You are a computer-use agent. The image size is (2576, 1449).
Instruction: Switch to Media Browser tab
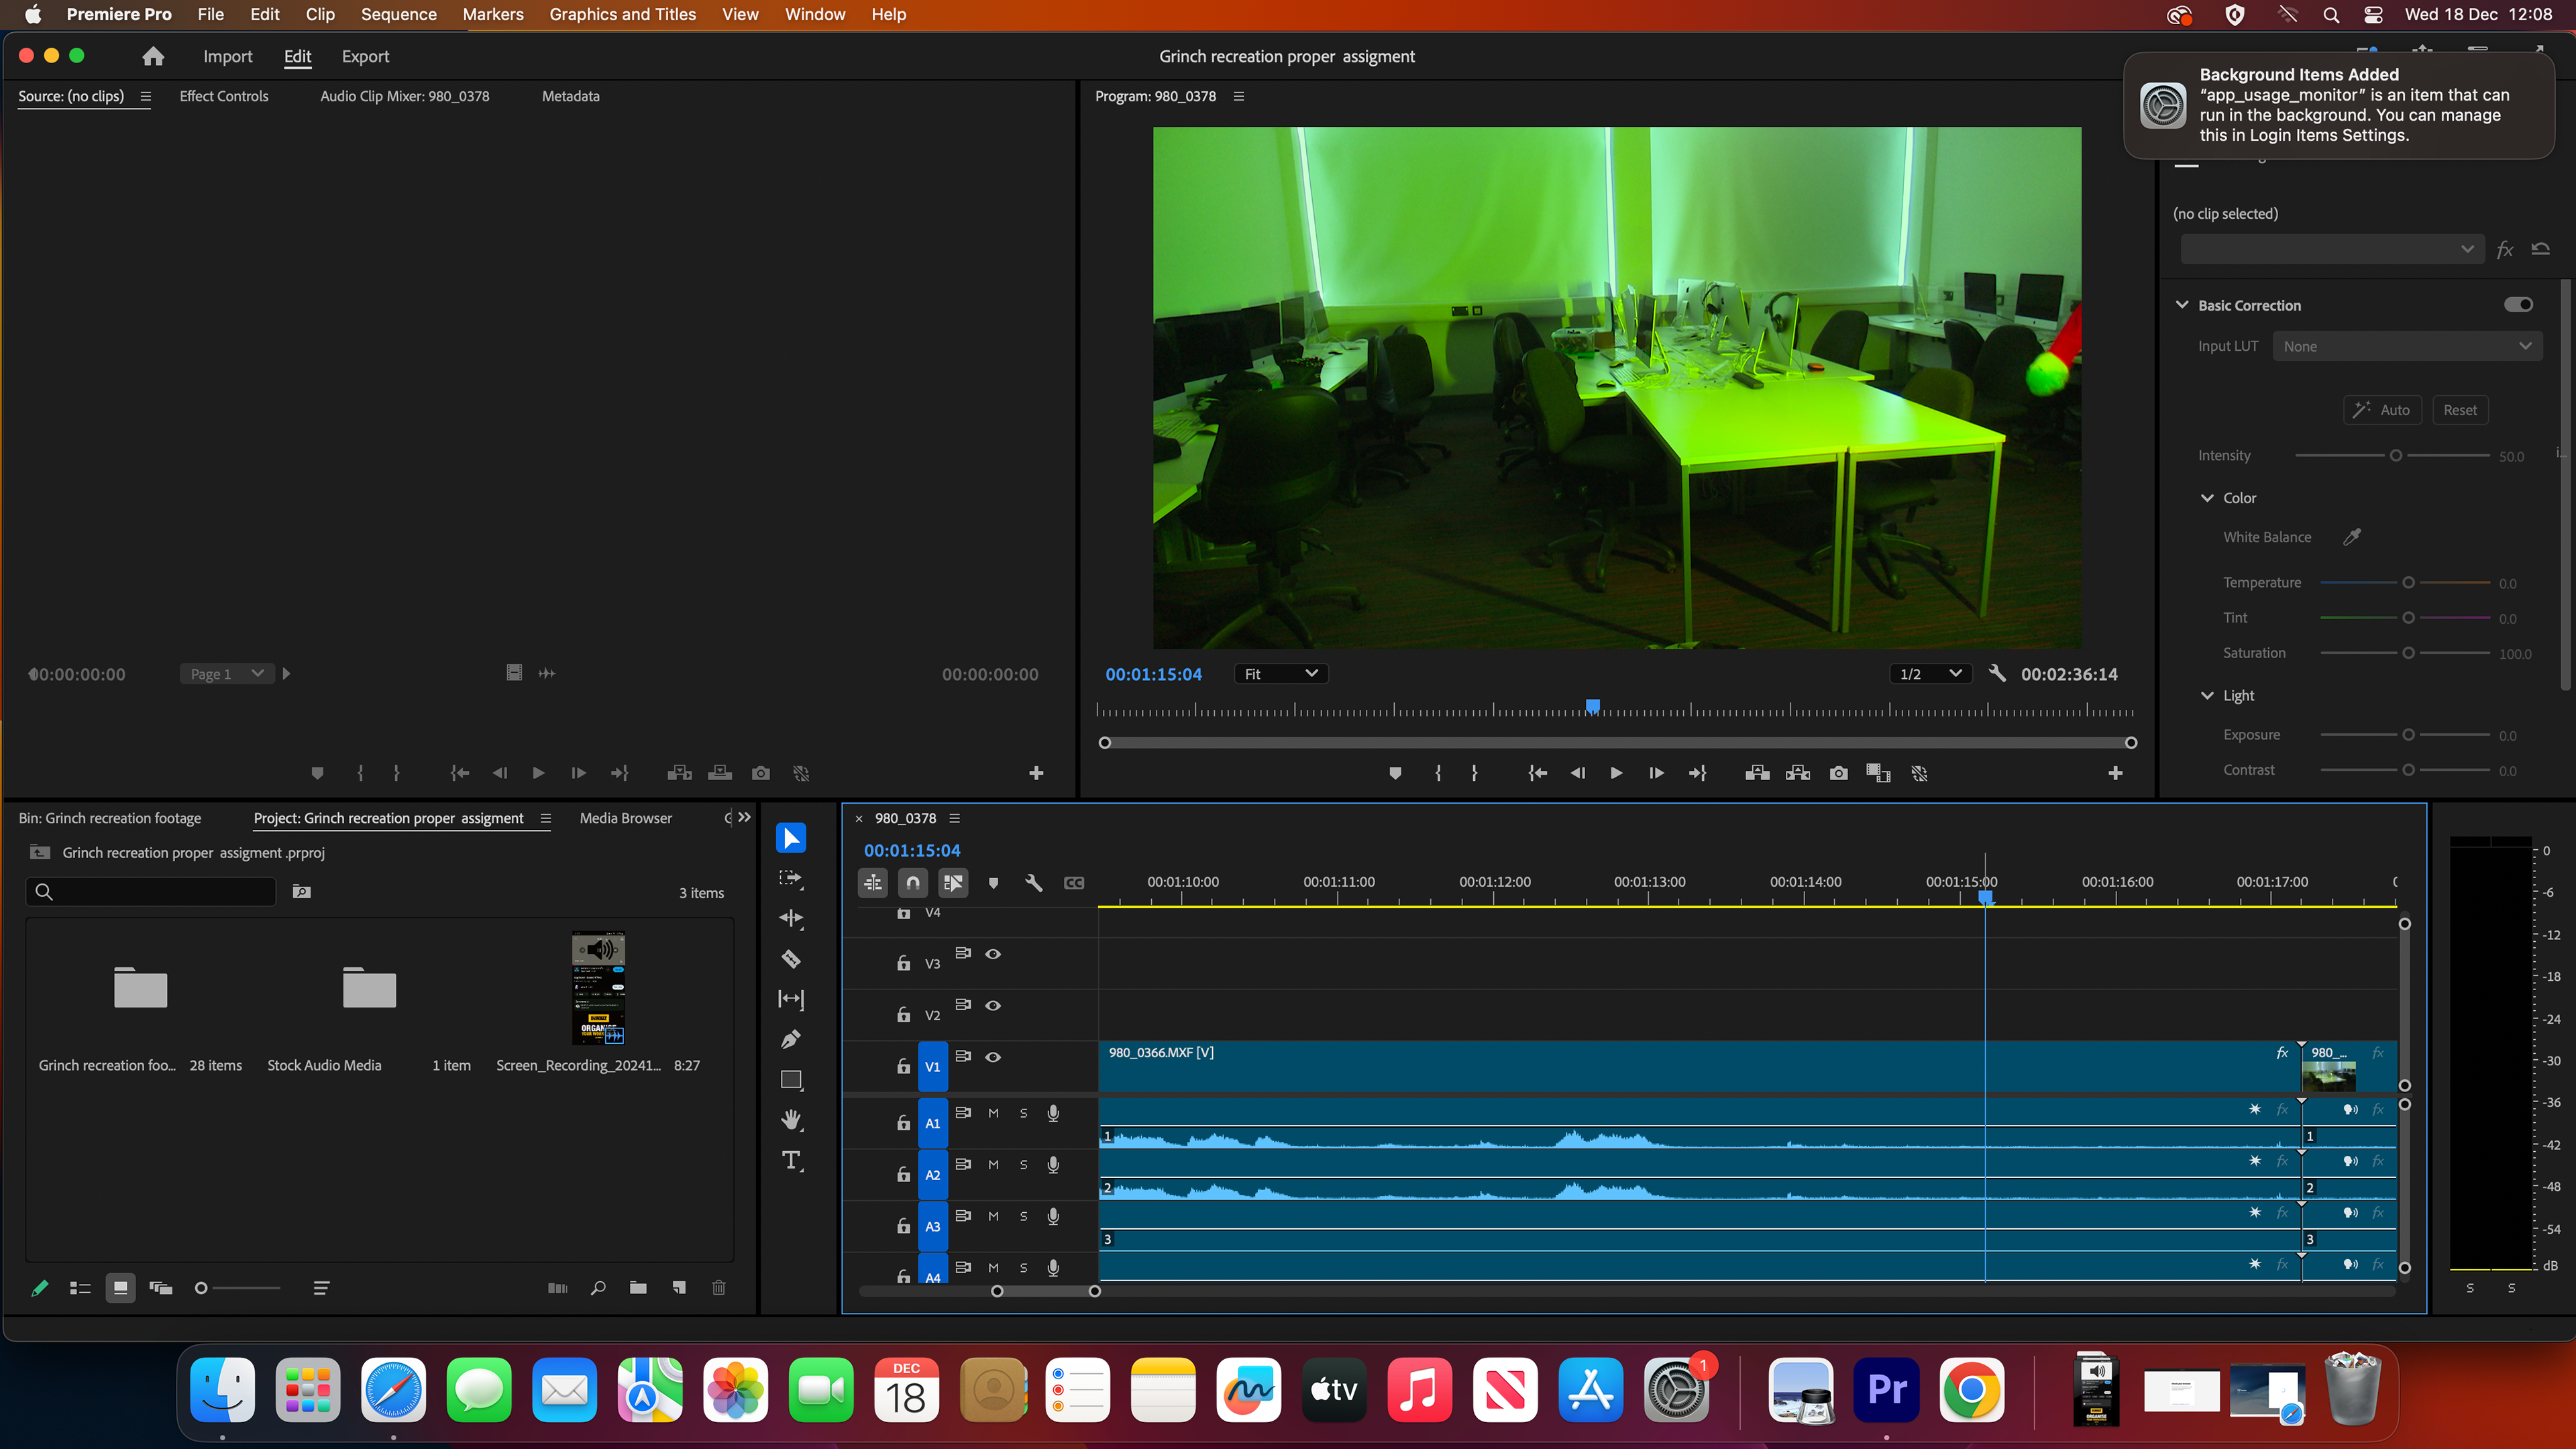click(625, 818)
